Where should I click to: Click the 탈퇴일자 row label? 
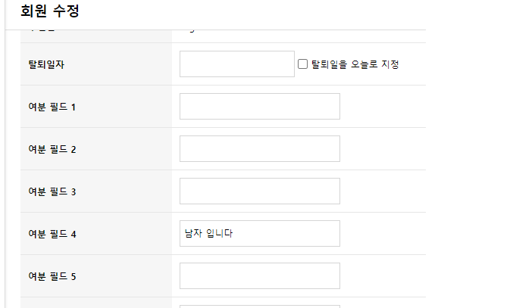[x=46, y=64]
